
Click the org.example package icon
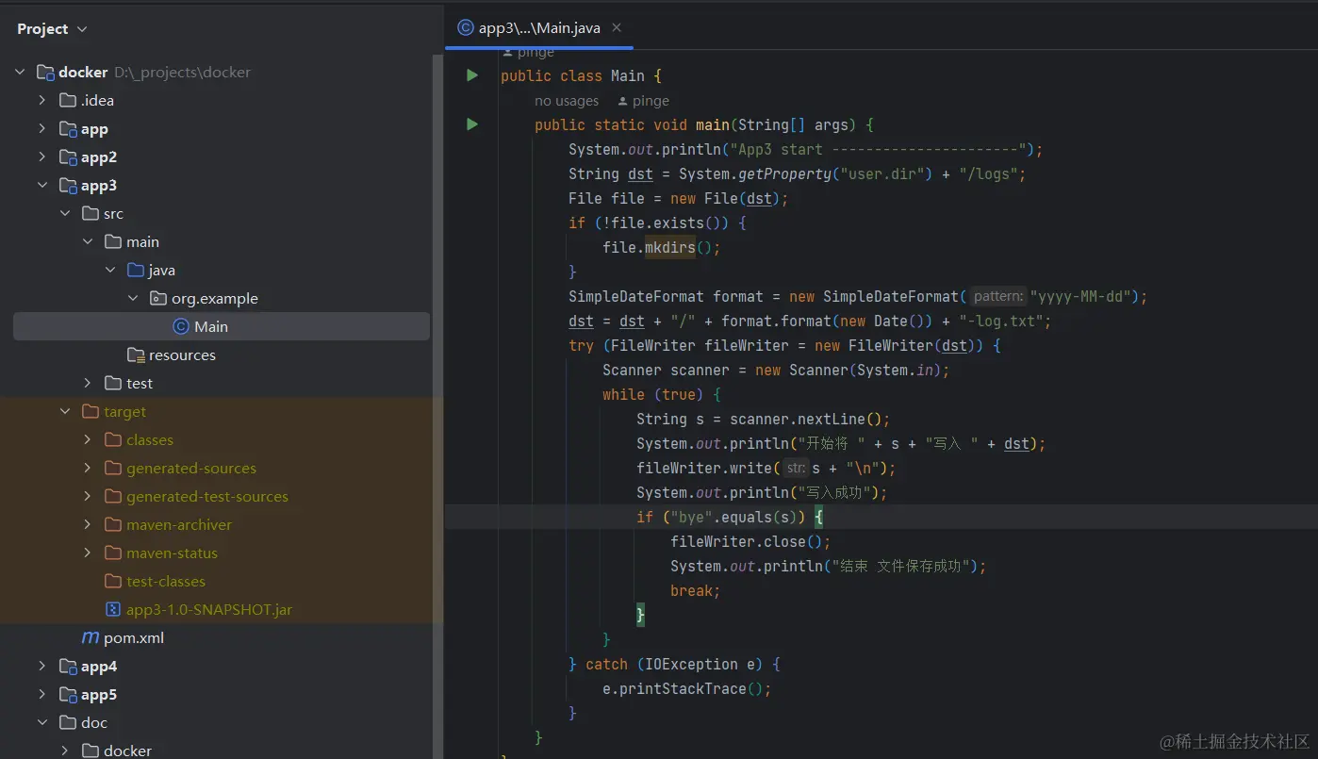(158, 298)
